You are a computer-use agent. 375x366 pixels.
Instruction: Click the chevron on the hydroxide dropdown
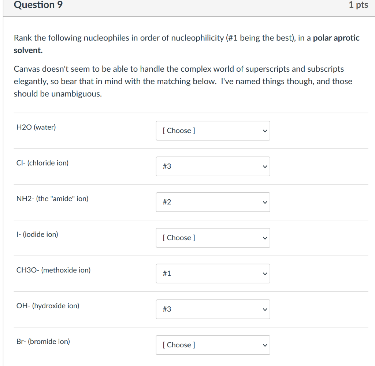coord(264,309)
